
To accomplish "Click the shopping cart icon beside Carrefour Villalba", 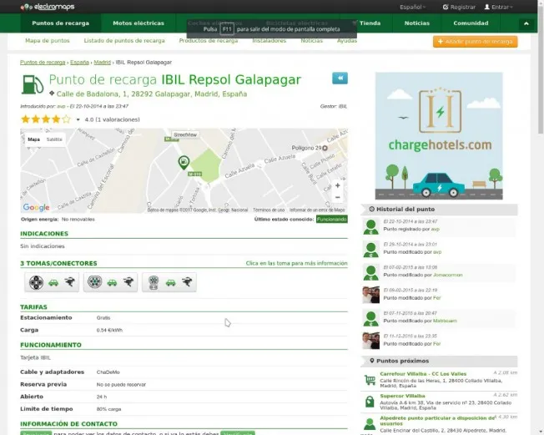I will pyautogui.click(x=370, y=380).
